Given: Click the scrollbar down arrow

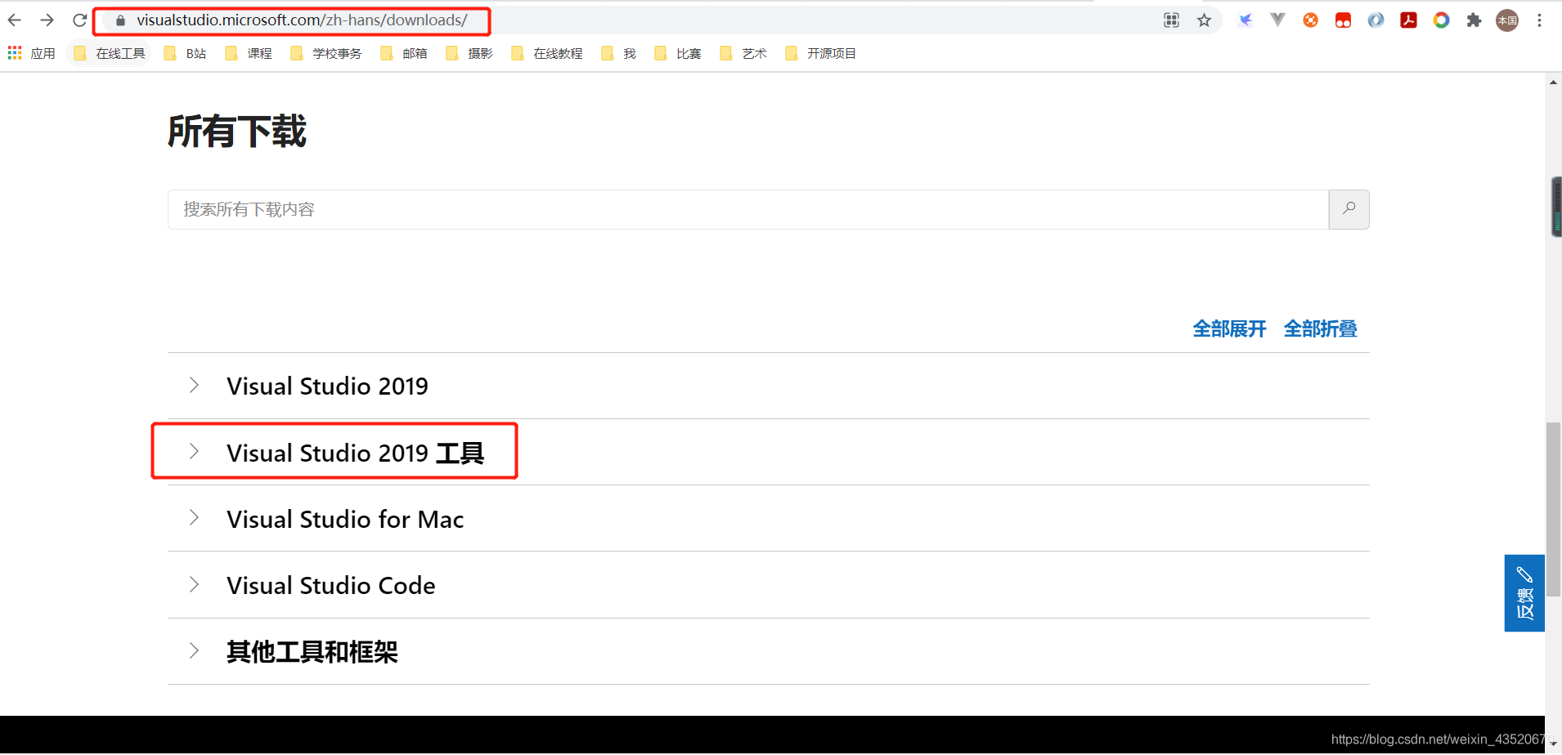Looking at the screenshot, I should (x=1553, y=744).
